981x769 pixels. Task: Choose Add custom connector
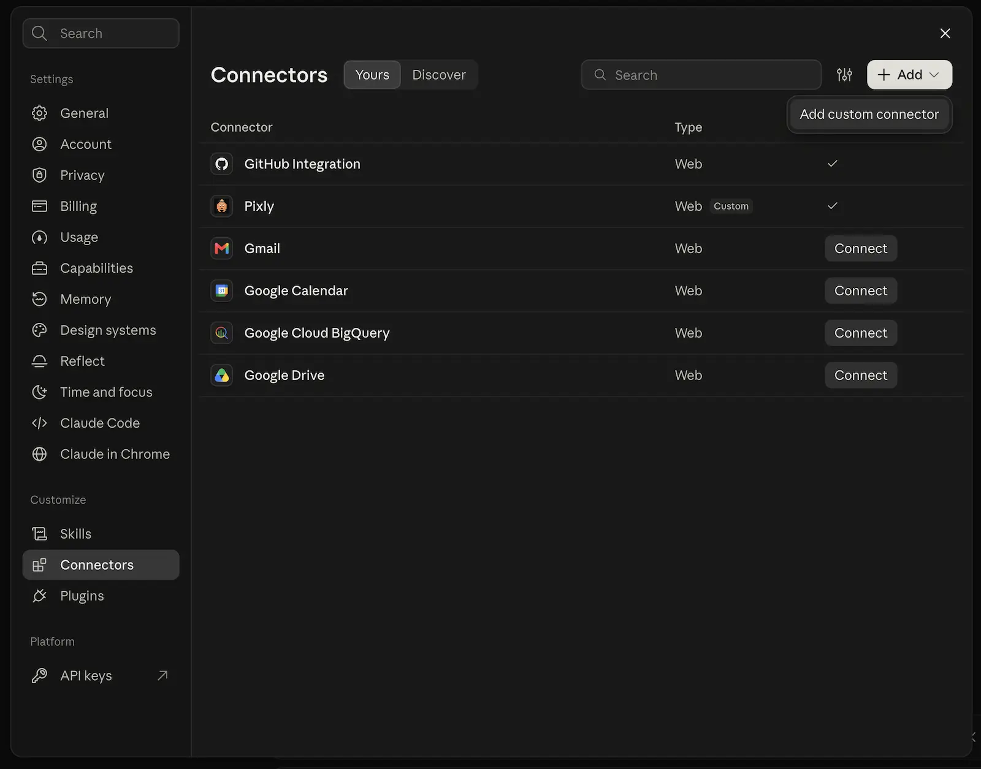(x=869, y=115)
